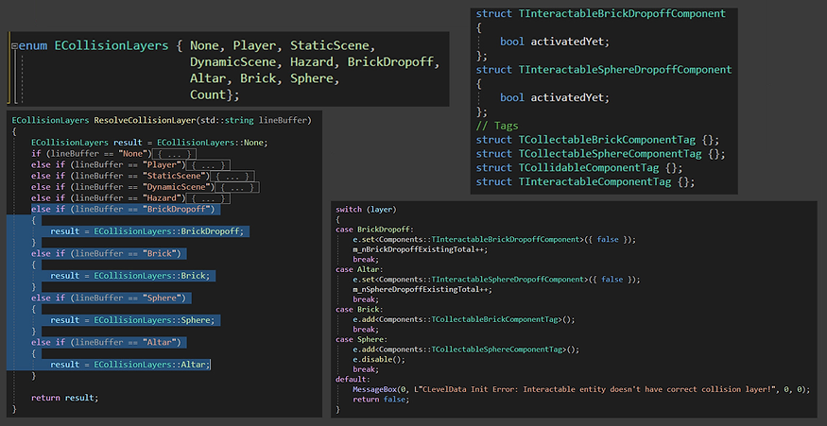827x426 pixels.
Task: Click the else if lineBuffer == "Altar" condition
Action: click(x=106, y=343)
